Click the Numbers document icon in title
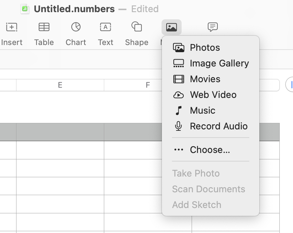The image size is (293, 233). [x=25, y=9]
